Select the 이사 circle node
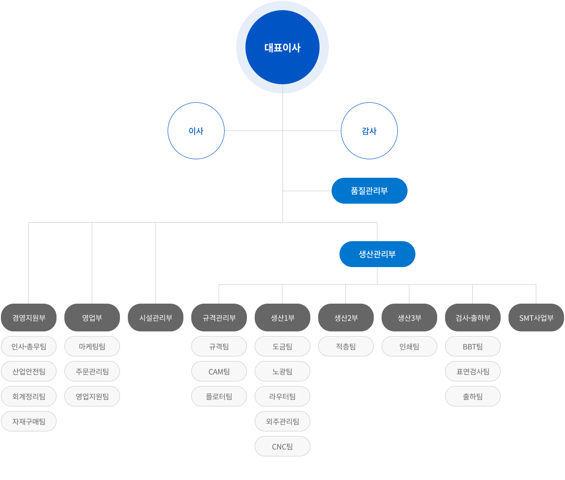The image size is (565, 480). [x=196, y=131]
